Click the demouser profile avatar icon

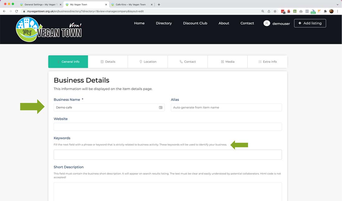[x=266, y=23]
